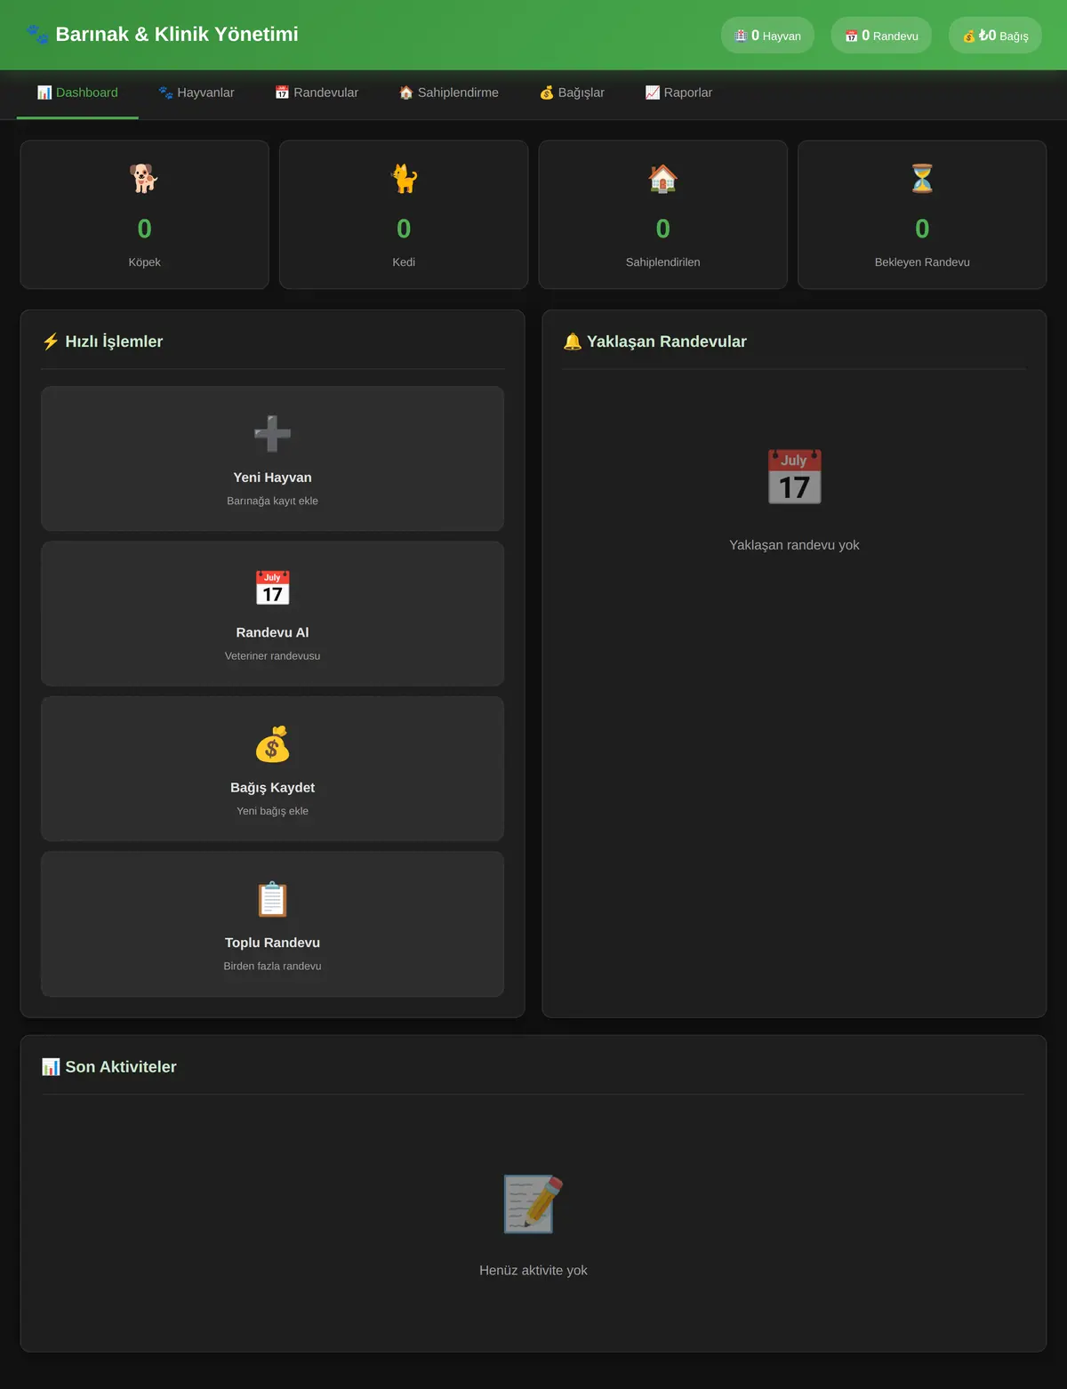Click the Köpek count value
This screenshot has width=1067, height=1389.
click(x=144, y=229)
